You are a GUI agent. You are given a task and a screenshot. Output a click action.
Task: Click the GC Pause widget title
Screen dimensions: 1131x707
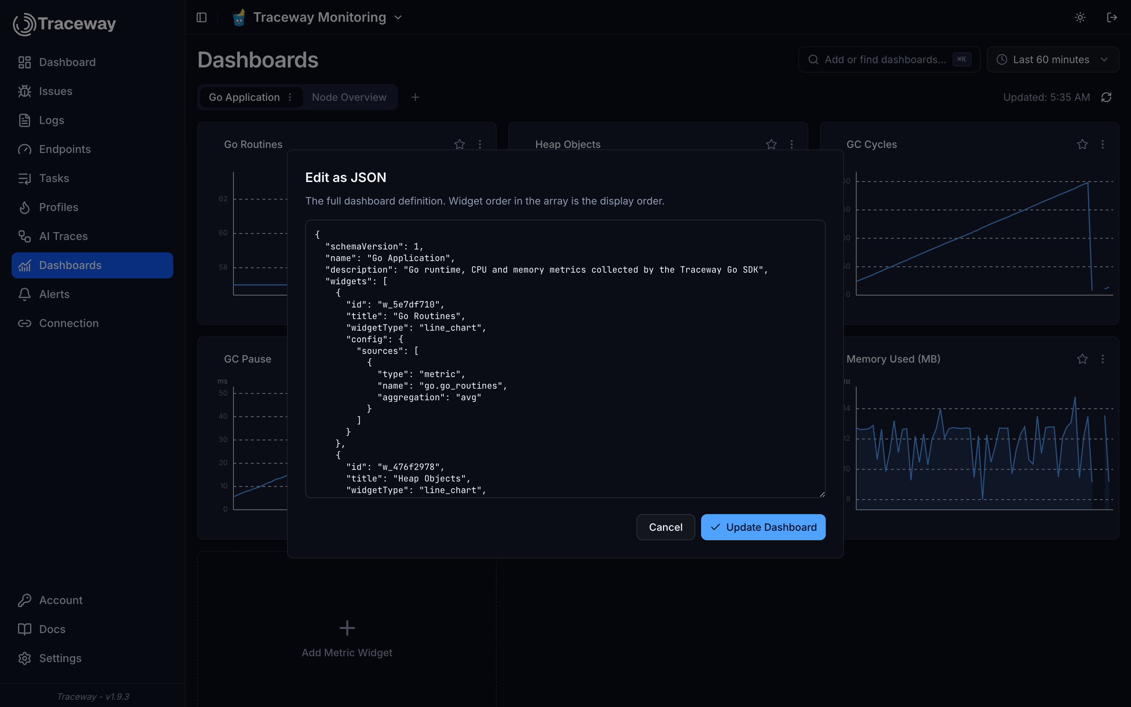pos(248,359)
